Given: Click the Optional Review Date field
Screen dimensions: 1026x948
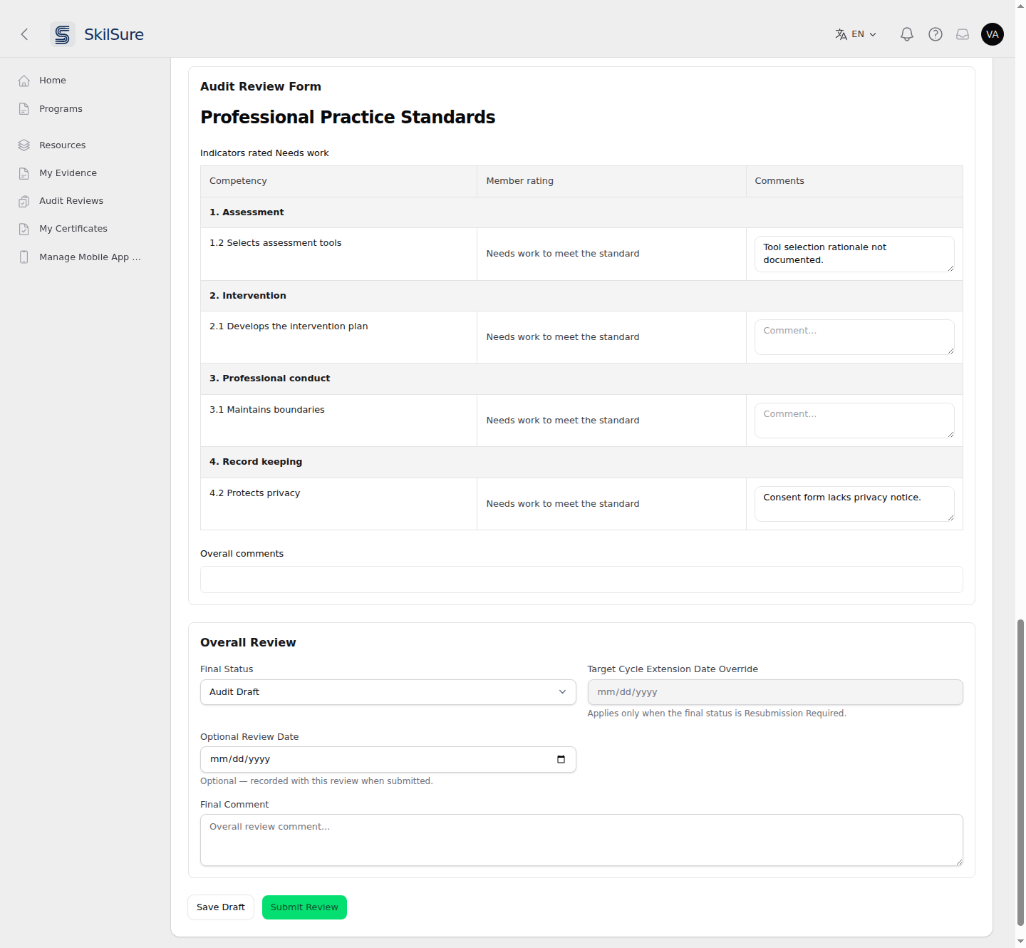Looking at the screenshot, I should pyautogui.click(x=388, y=759).
